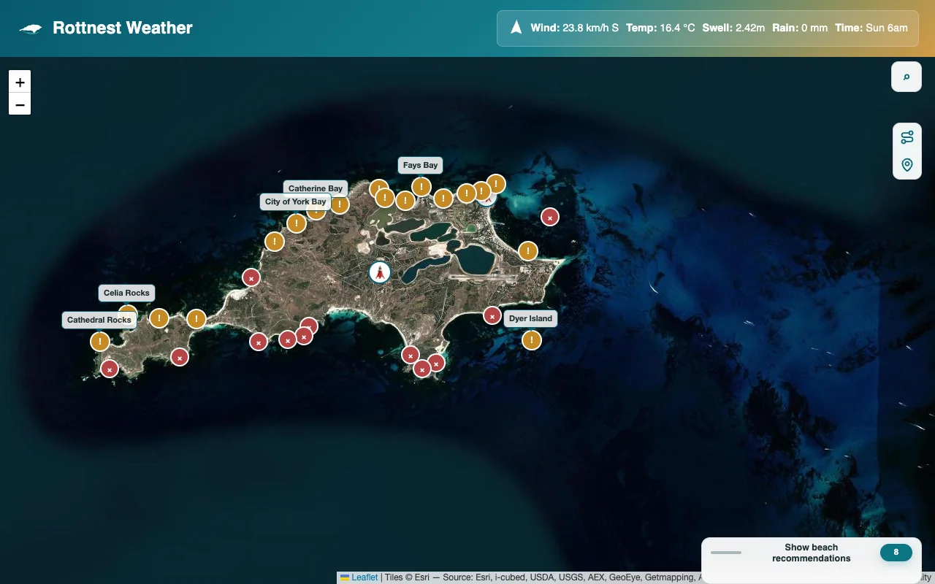Open the route planner icon
This screenshot has height=584, width=935.
click(907, 137)
